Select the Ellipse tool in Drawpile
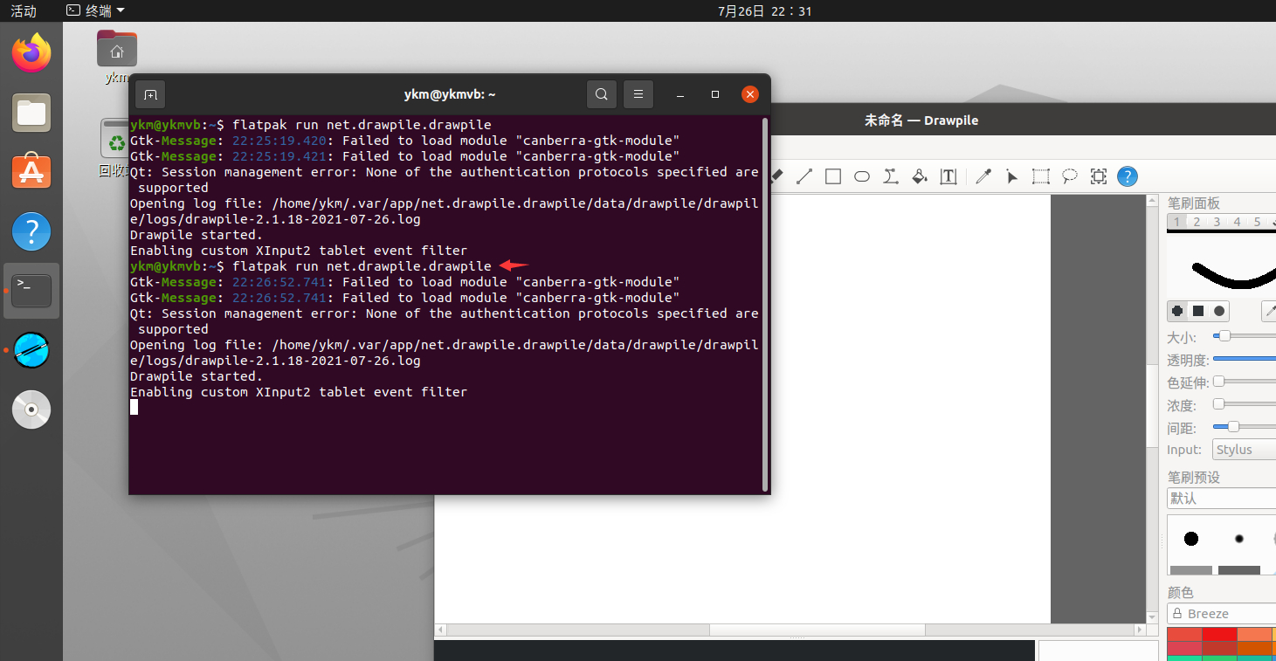1276x661 pixels. tap(862, 176)
